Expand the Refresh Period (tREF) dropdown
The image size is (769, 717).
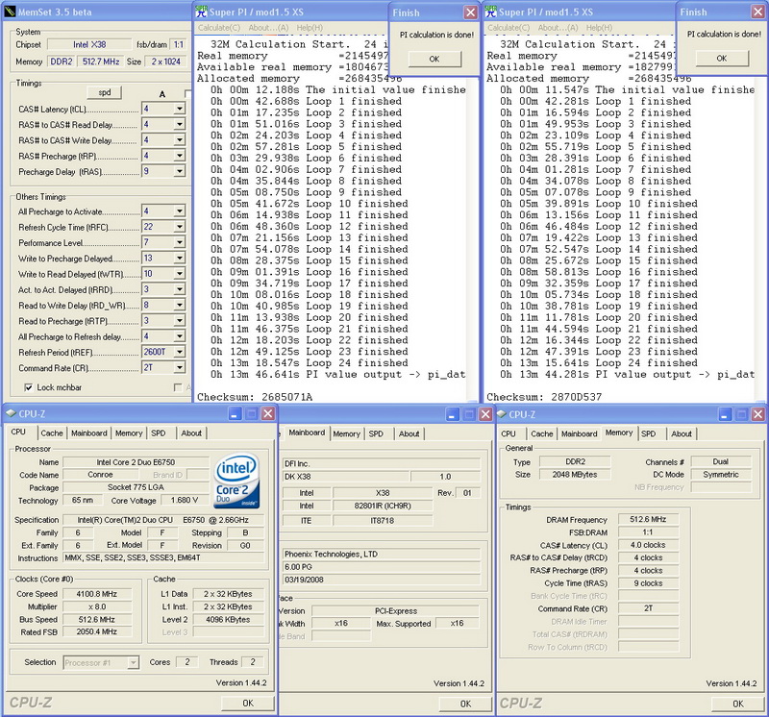click(x=179, y=353)
